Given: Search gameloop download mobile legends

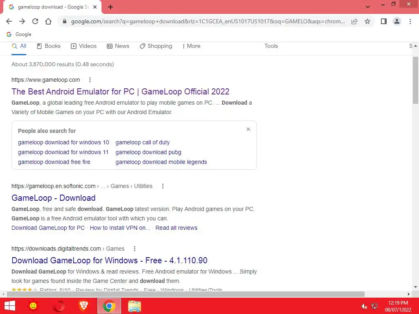Looking at the screenshot, I should [x=161, y=162].
